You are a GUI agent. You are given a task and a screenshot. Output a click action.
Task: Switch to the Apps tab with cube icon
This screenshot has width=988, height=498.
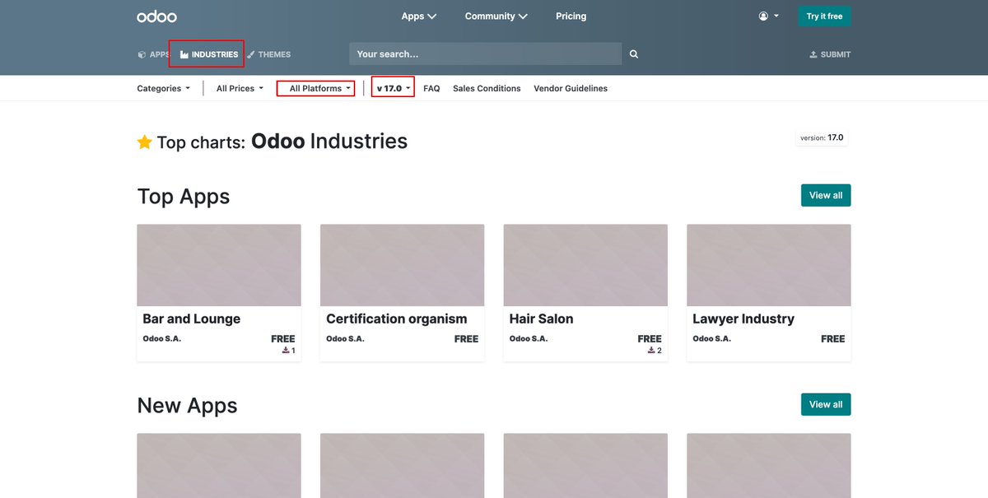coord(153,54)
